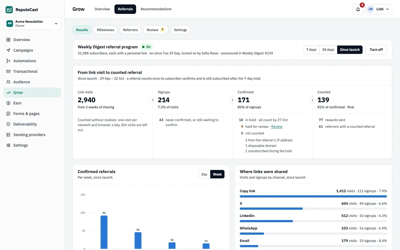The height and width of the screenshot is (250, 400).
Task: Select the Settings sub-tab
Action: click(x=180, y=30)
